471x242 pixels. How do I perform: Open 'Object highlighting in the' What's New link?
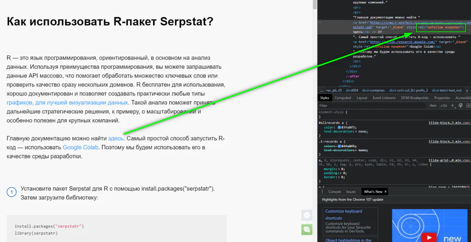348,240
